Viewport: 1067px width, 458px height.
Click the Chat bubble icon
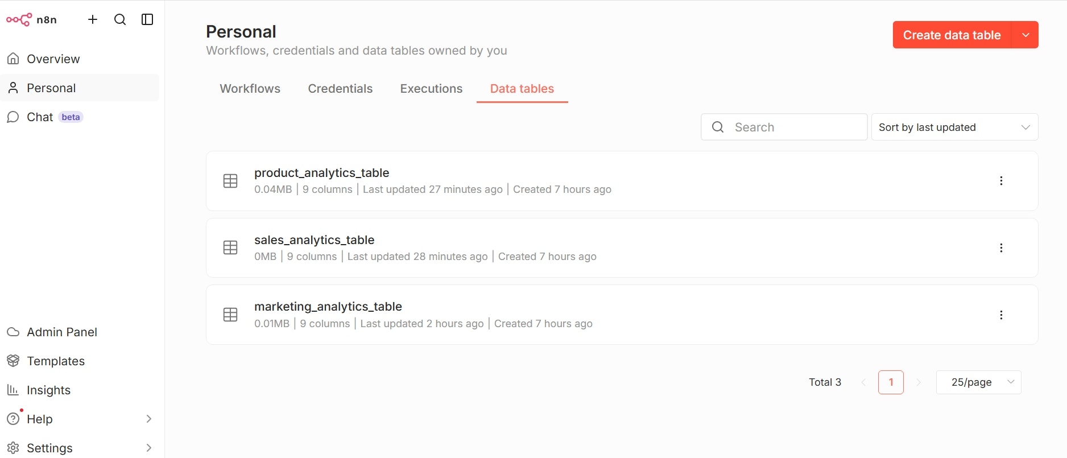coord(13,117)
